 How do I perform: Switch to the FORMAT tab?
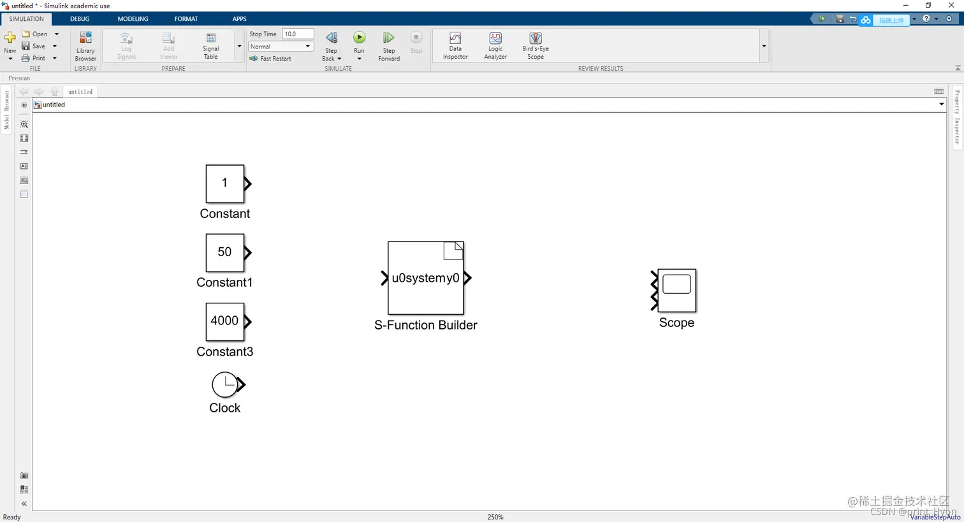pos(186,19)
